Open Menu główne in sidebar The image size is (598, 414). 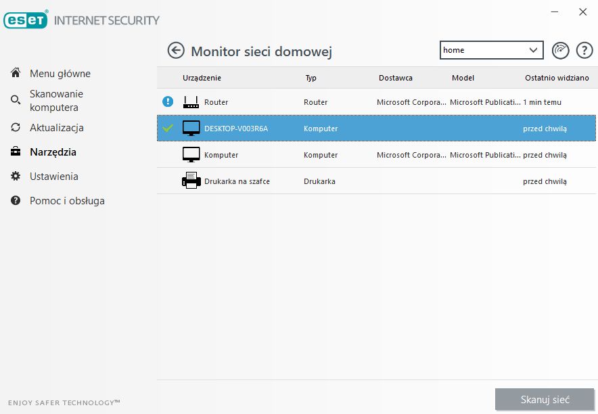pyautogui.click(x=60, y=73)
